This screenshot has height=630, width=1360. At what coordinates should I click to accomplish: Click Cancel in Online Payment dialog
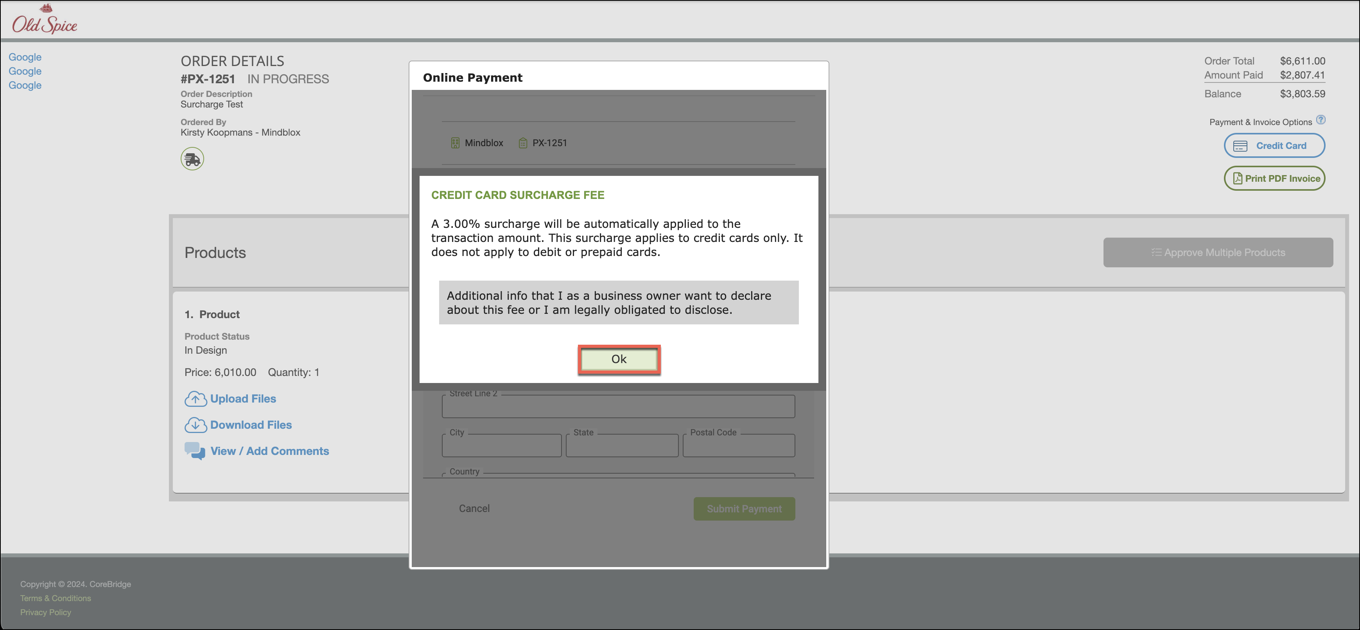coord(474,508)
